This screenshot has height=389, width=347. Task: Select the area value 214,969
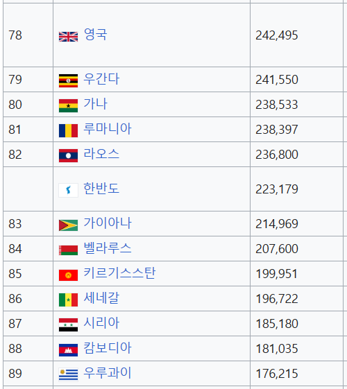[277, 224]
